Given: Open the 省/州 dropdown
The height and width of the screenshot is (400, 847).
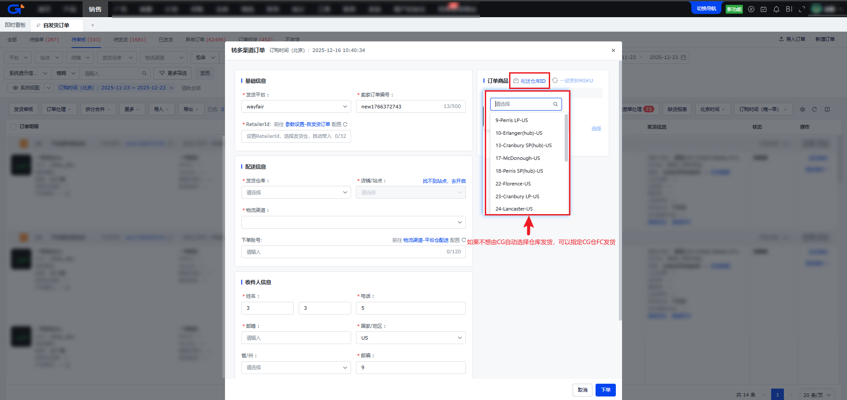Looking at the screenshot, I should pos(296,367).
